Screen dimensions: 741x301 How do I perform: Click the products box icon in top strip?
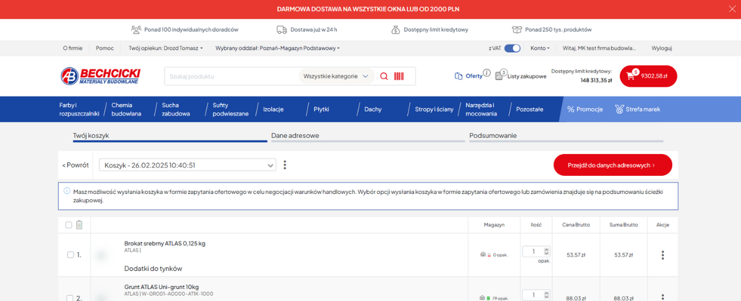click(517, 29)
